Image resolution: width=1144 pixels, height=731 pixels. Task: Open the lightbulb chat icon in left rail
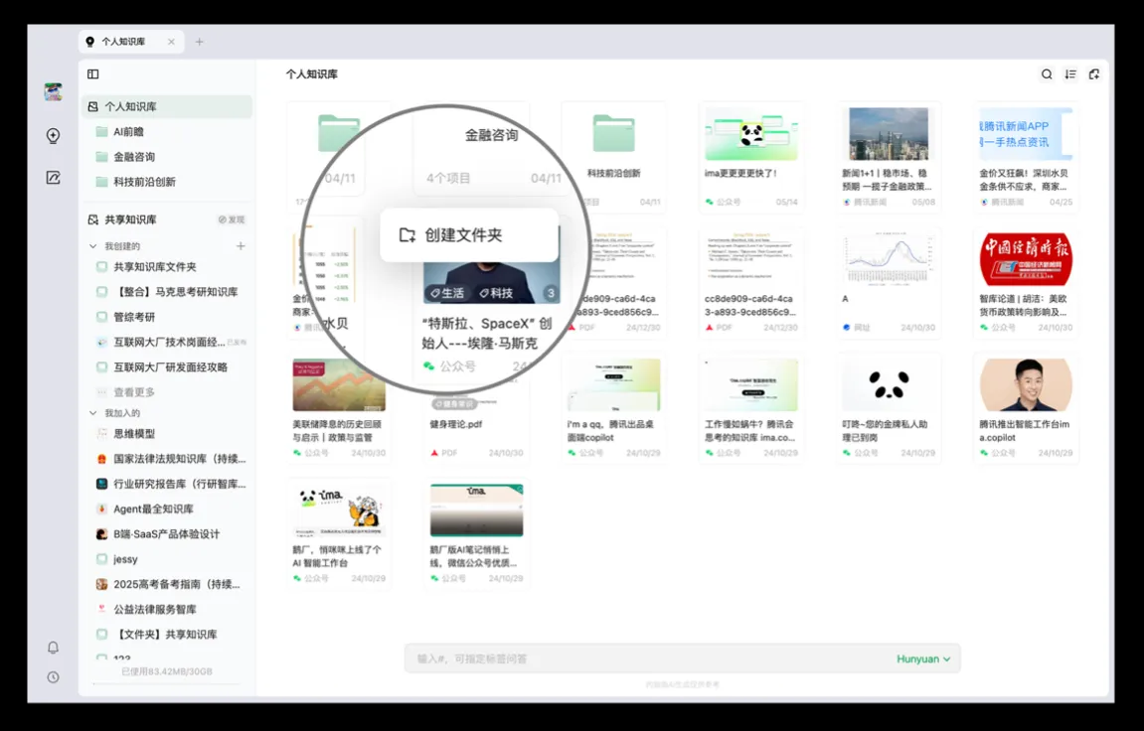[x=54, y=136]
